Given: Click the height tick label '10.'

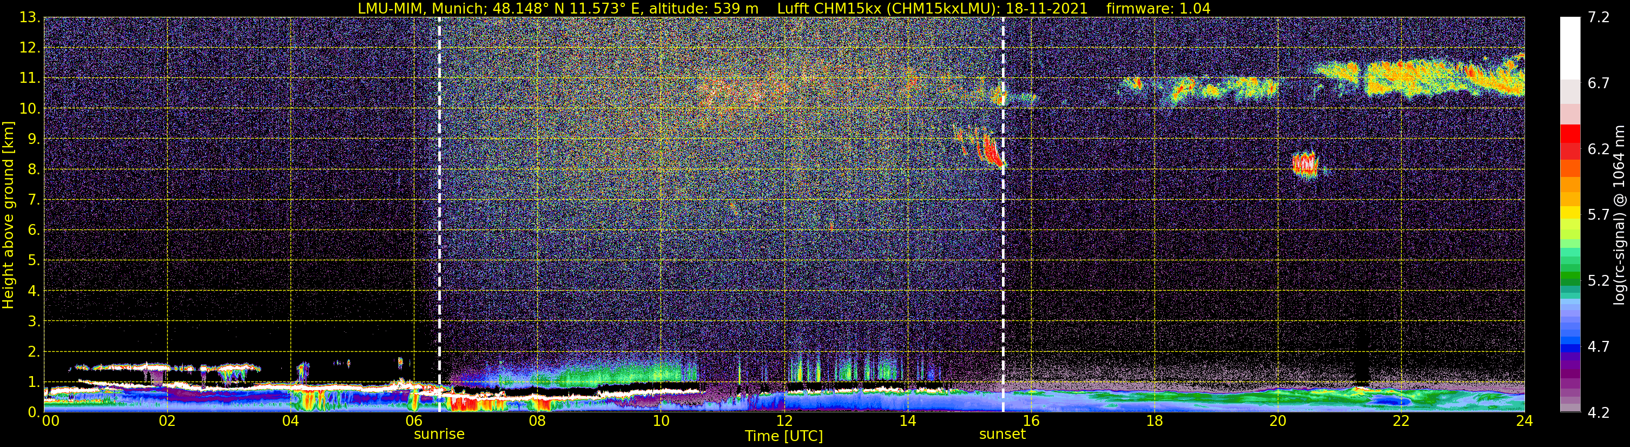Looking at the screenshot, I should coord(30,109).
